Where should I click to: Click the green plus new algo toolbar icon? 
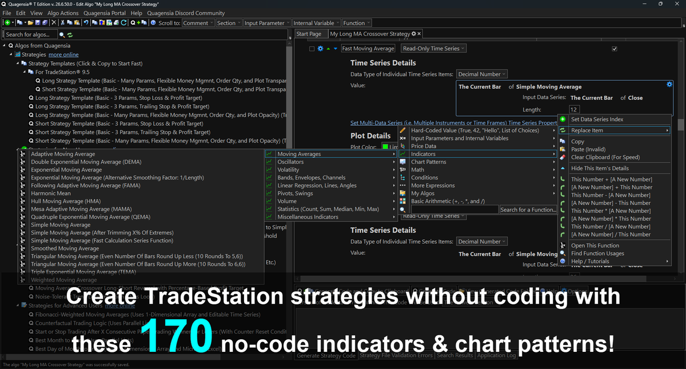(x=7, y=23)
